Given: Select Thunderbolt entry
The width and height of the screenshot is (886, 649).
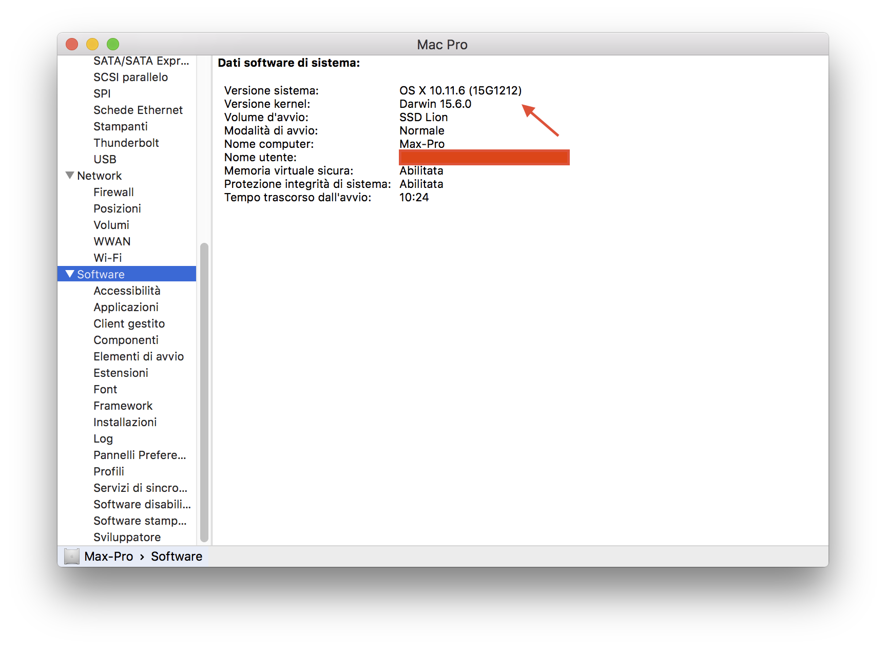Looking at the screenshot, I should coord(126,143).
